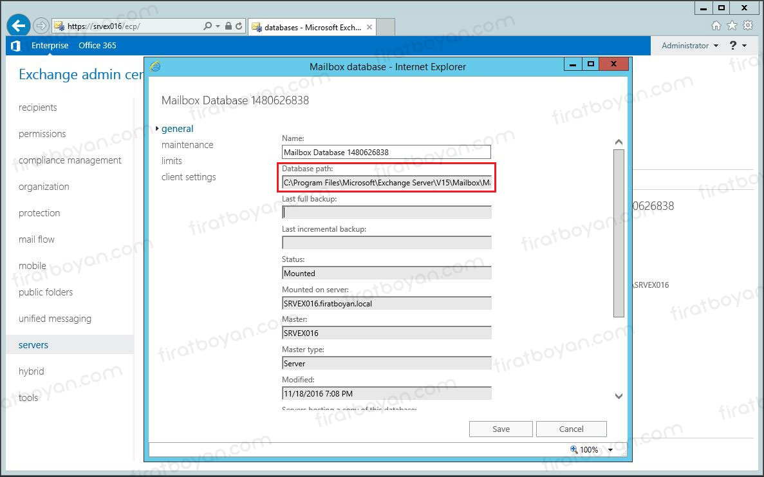This screenshot has height=477, width=764.
Task: Click the Office logo icon in blue bar
Action: pyautogui.click(x=15, y=45)
